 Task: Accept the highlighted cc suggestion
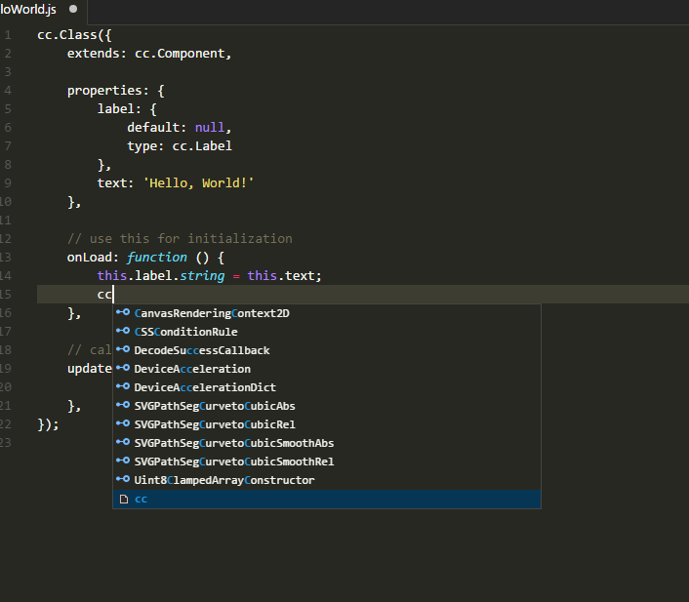pos(327,499)
